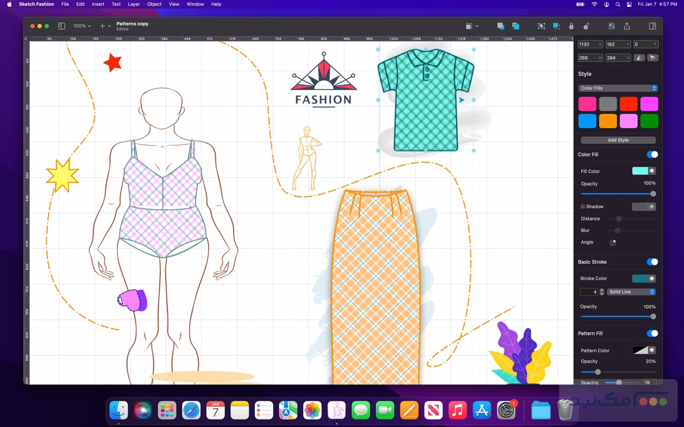Enable the Shadow checkbox
684x427 pixels.
tap(583, 206)
